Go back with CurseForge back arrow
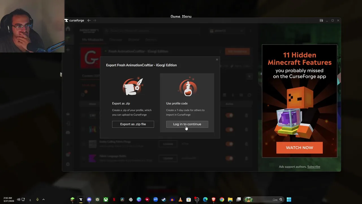Image resolution: width=362 pixels, height=204 pixels. (89, 20)
